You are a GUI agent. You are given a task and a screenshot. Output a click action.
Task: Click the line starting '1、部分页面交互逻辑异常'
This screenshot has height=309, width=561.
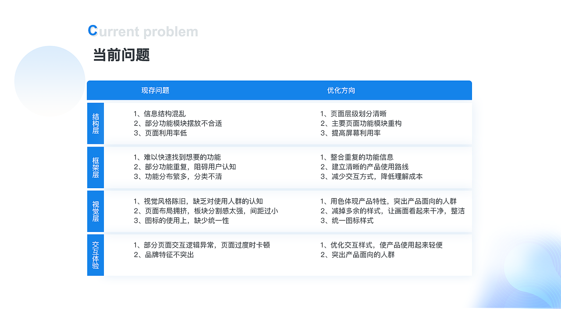coord(202,245)
